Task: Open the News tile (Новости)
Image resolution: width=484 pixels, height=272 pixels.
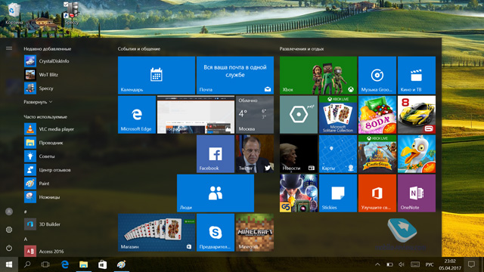Action: click(x=299, y=154)
